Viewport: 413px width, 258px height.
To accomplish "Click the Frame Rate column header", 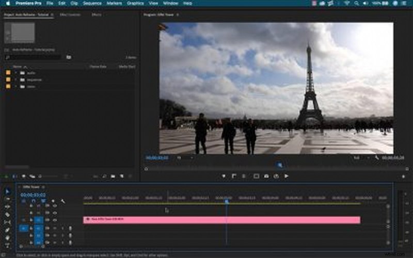I will 98,67.
